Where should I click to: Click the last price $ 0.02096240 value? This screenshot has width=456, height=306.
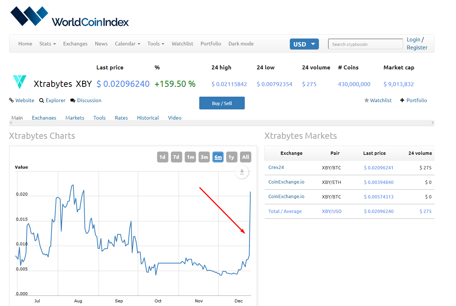123,84
